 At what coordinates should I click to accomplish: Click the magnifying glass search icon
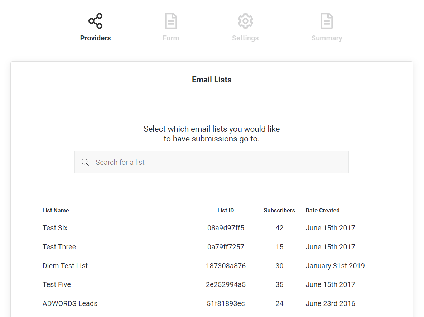pyautogui.click(x=85, y=162)
